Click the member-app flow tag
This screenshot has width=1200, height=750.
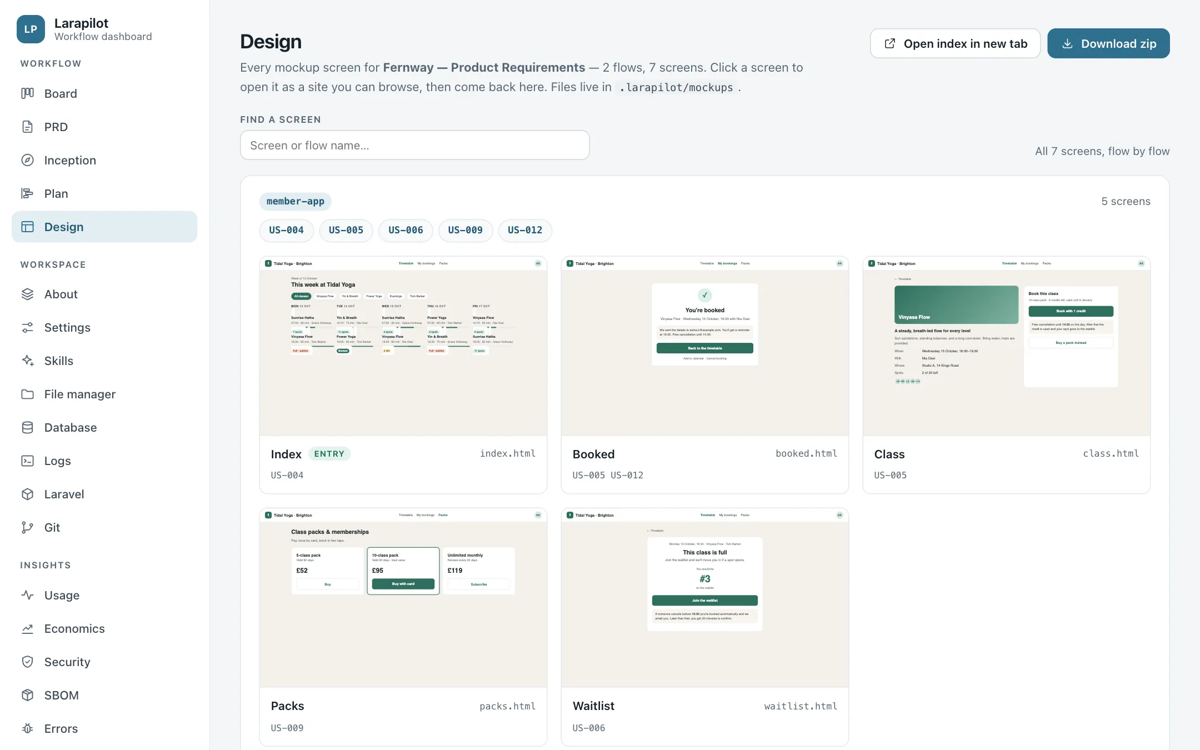tap(296, 201)
